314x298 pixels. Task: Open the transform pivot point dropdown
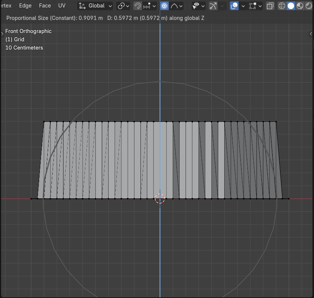(123, 6)
